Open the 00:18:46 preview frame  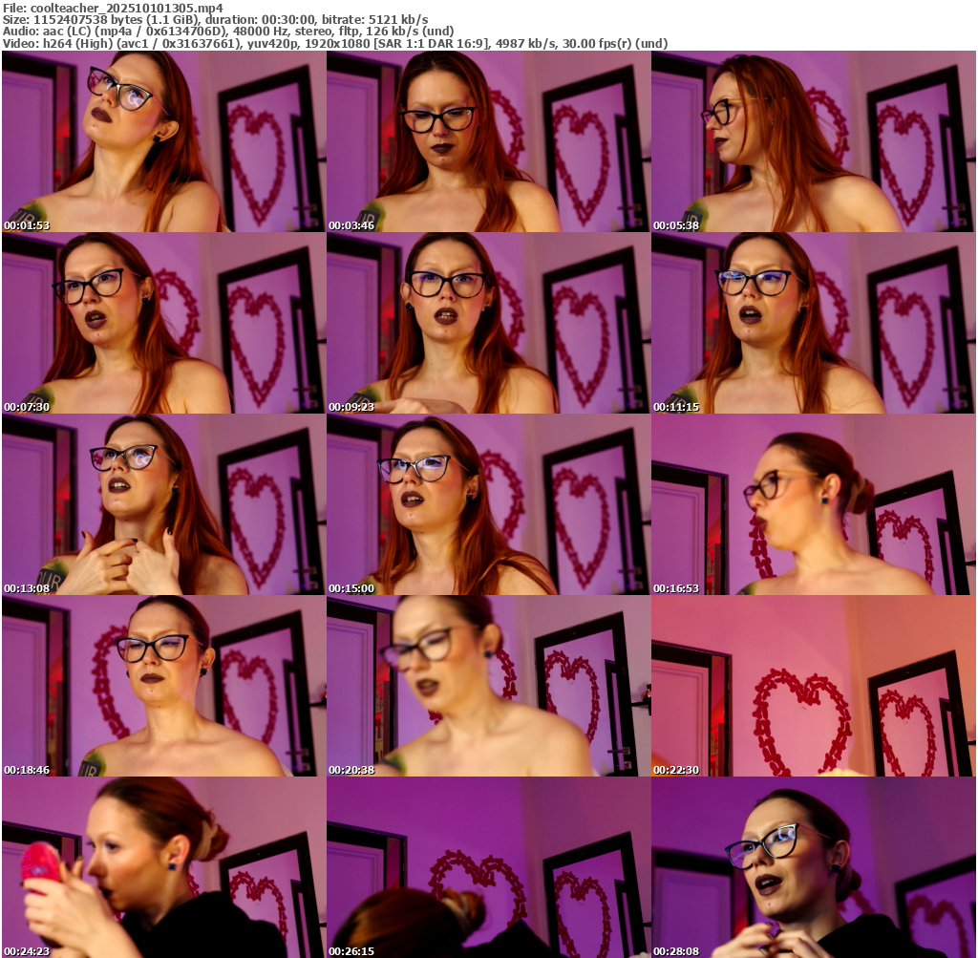click(x=163, y=686)
